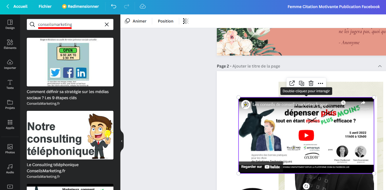Duplicate the selected video element

[x=302, y=83]
